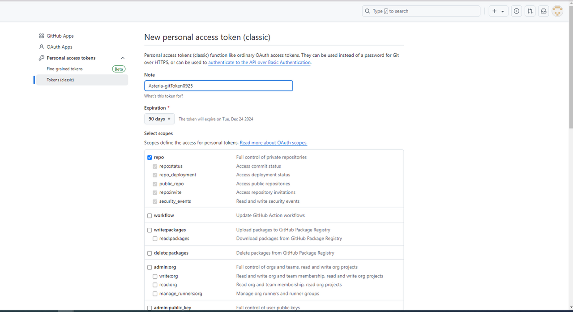The height and width of the screenshot is (312, 573).
Task: Collapse the Personal access tokens section
Action: coord(123,58)
